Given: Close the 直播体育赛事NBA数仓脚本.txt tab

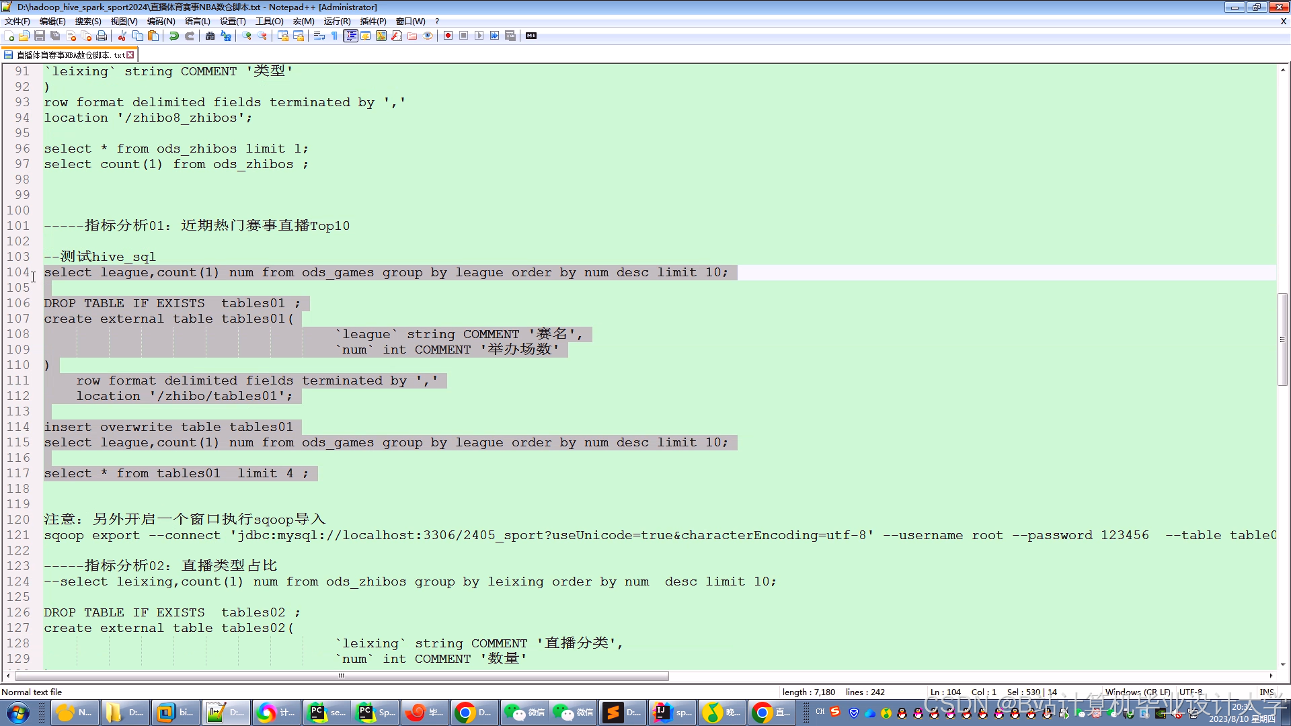Looking at the screenshot, I should coord(130,55).
